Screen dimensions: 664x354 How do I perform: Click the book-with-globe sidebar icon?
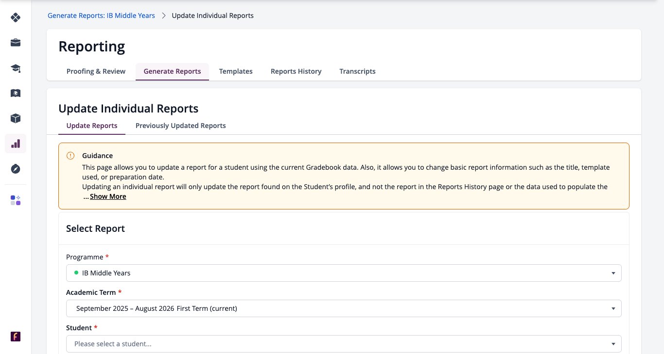click(x=16, y=93)
